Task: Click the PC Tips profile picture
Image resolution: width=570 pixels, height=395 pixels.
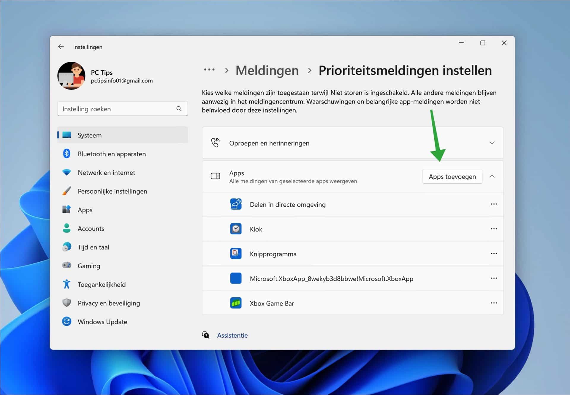Action: (71, 76)
